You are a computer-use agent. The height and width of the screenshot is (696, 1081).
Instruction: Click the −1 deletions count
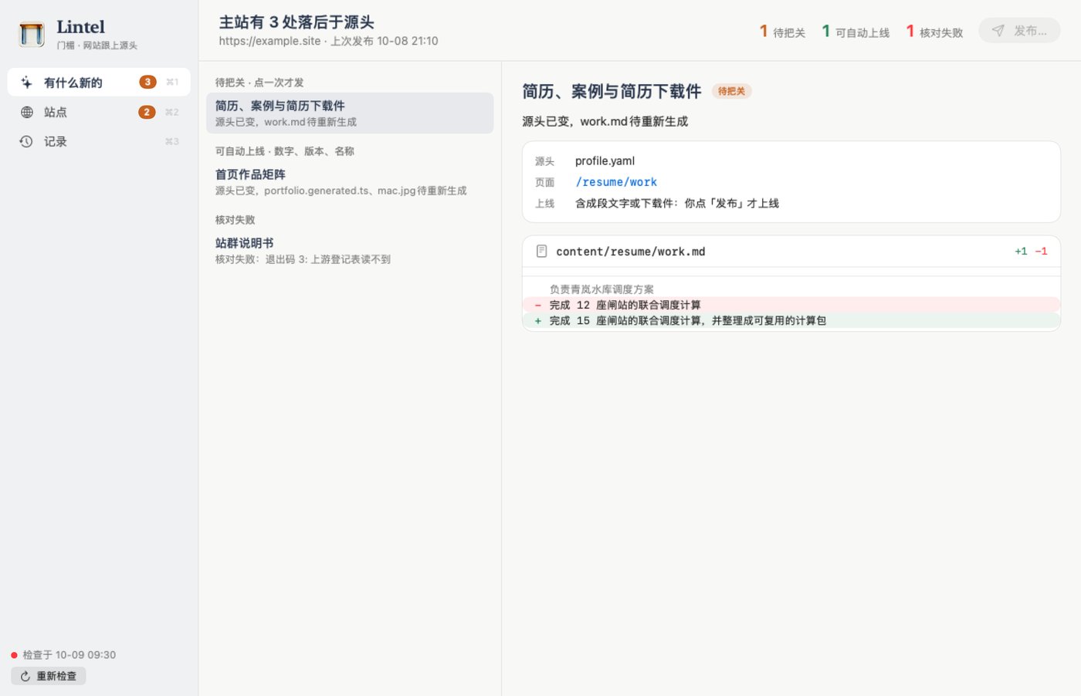point(1041,252)
